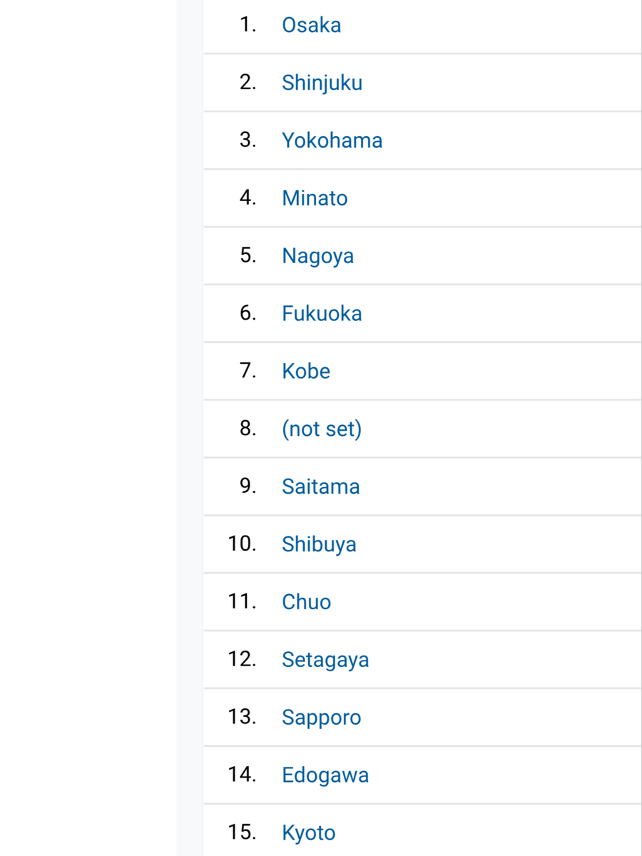Select the Shibuya link
The image size is (642, 856).
(x=319, y=544)
